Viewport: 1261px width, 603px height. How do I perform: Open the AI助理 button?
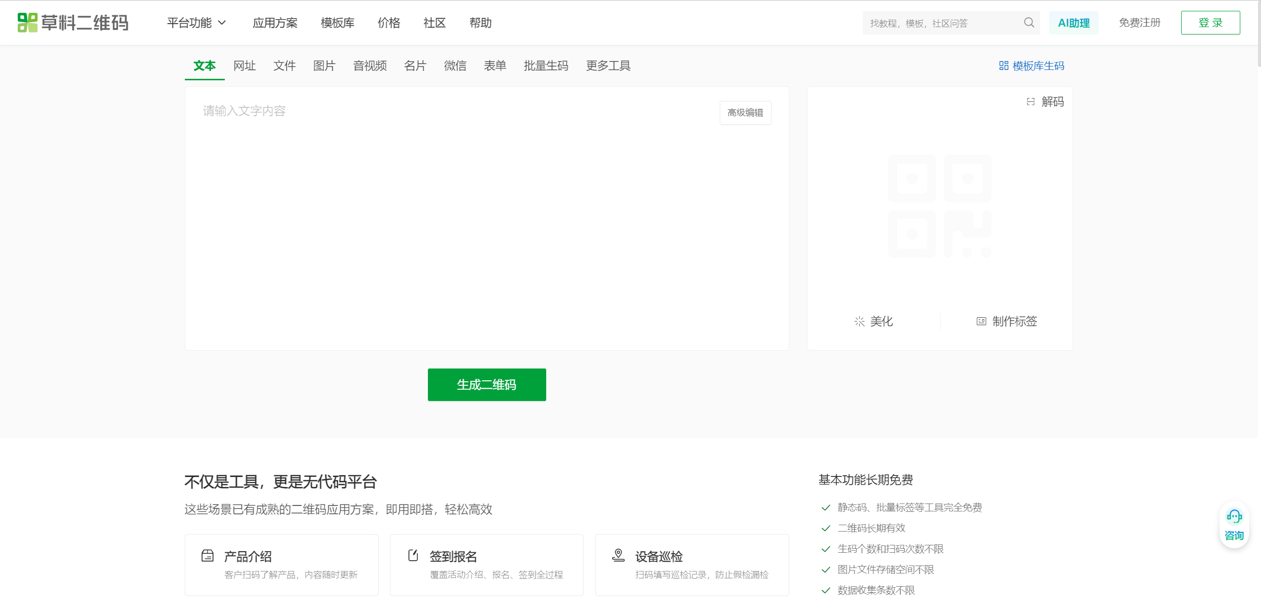click(x=1074, y=23)
